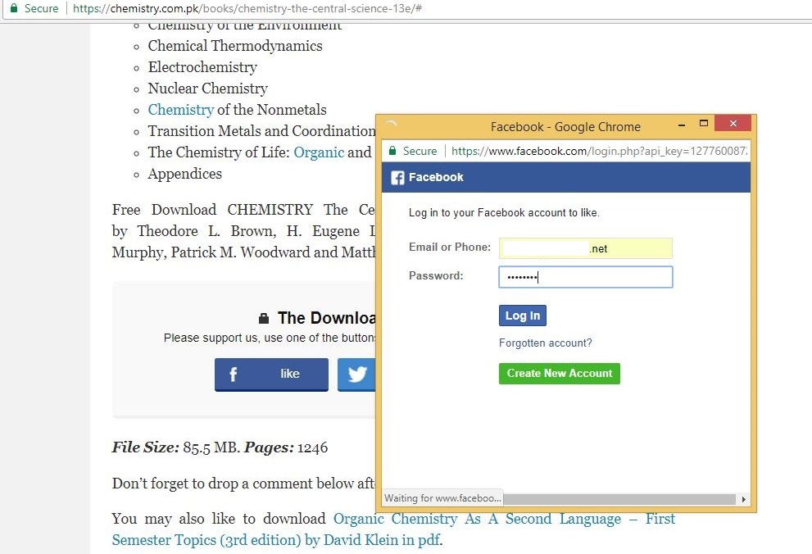The width and height of the screenshot is (812, 554).
Task: Click into the Password field
Action: point(585,277)
